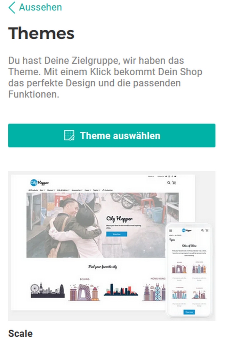The height and width of the screenshot is (348, 226).
Task: Click the grid icon on Theme auswählen
Action: click(69, 135)
